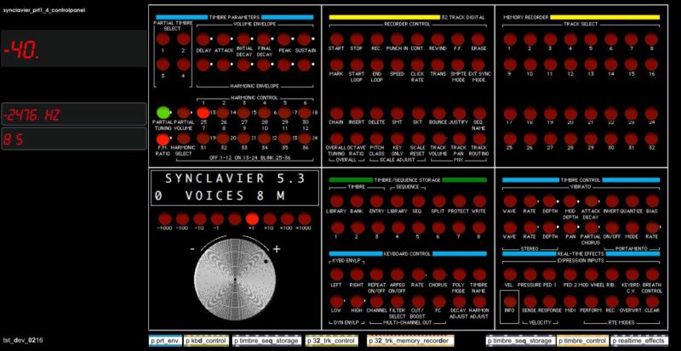Select Partial Timbre 4 button
Image resolution: width=681 pixels, height=351 pixels.
183,65
